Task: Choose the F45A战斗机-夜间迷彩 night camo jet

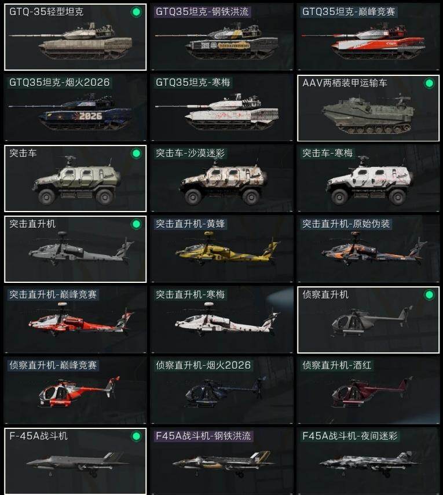Action: point(368,461)
